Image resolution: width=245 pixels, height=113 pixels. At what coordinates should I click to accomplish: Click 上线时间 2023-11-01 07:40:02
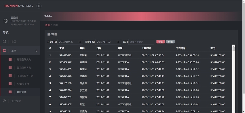[x=153, y=104]
